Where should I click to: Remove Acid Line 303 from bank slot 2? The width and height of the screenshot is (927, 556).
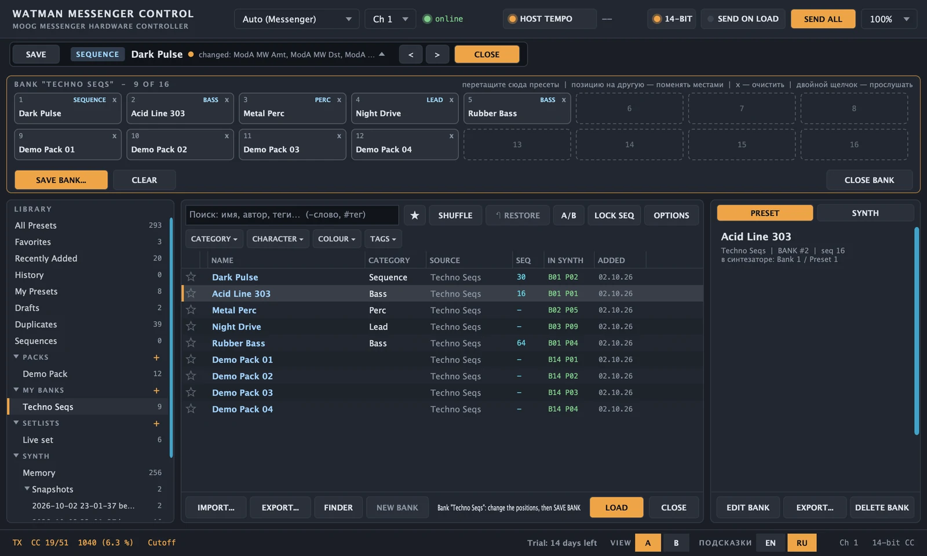point(227,100)
